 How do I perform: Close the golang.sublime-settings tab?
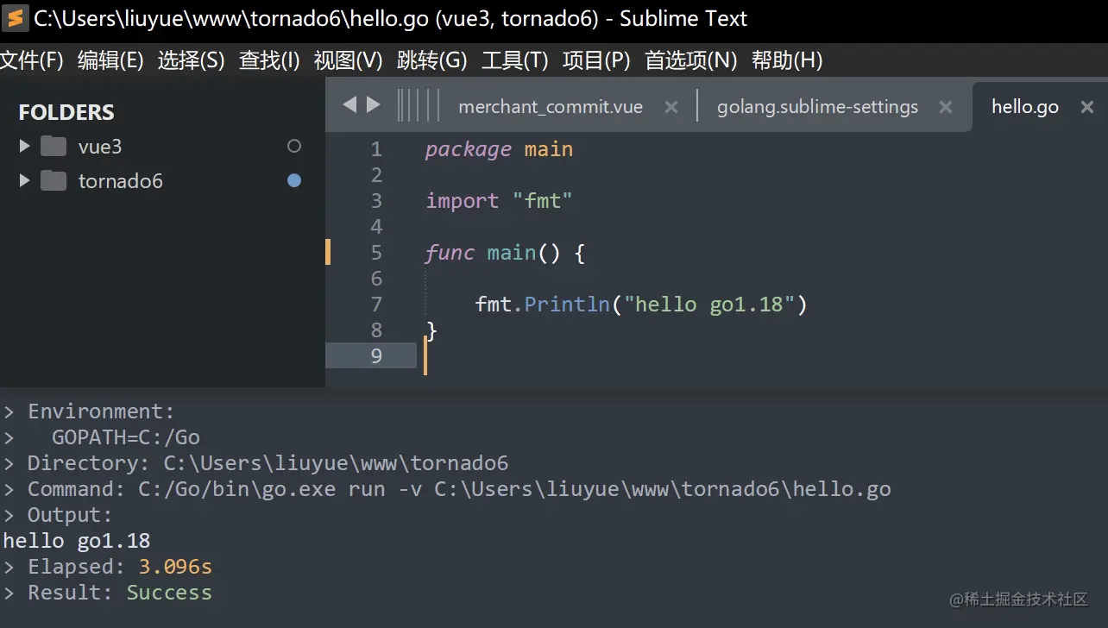(946, 107)
